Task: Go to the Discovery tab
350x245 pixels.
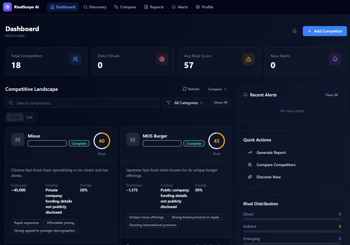Action: point(95,7)
